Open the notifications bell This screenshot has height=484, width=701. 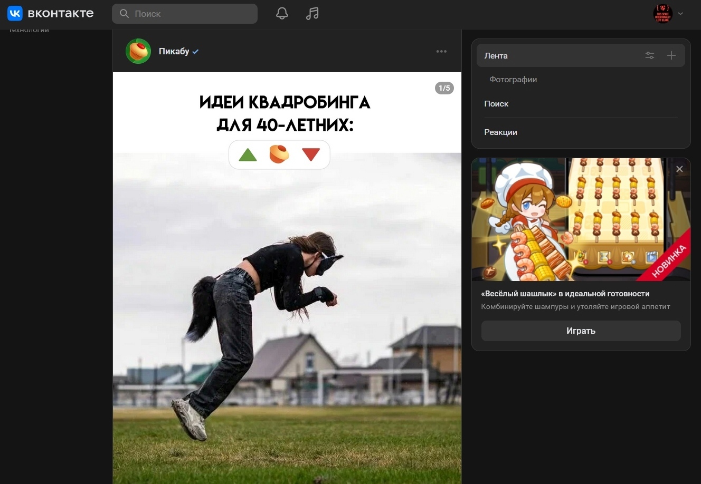[x=282, y=14]
